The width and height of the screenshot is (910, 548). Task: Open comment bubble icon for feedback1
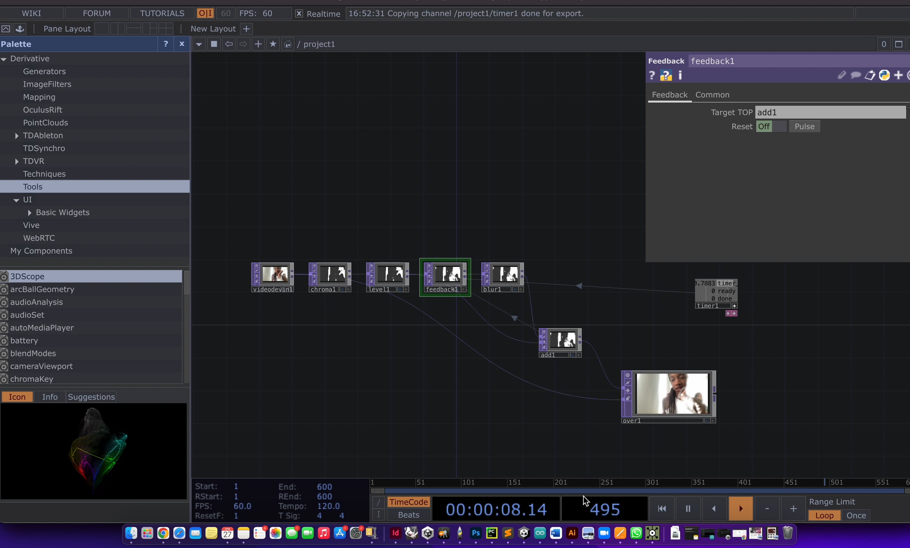(x=856, y=75)
